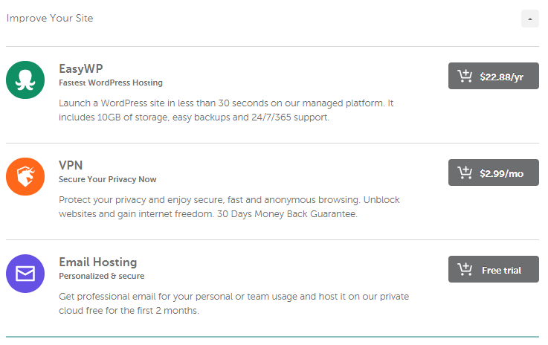548x345 pixels.
Task: Click the Email Hosting private cloud description
Action: [x=233, y=303]
